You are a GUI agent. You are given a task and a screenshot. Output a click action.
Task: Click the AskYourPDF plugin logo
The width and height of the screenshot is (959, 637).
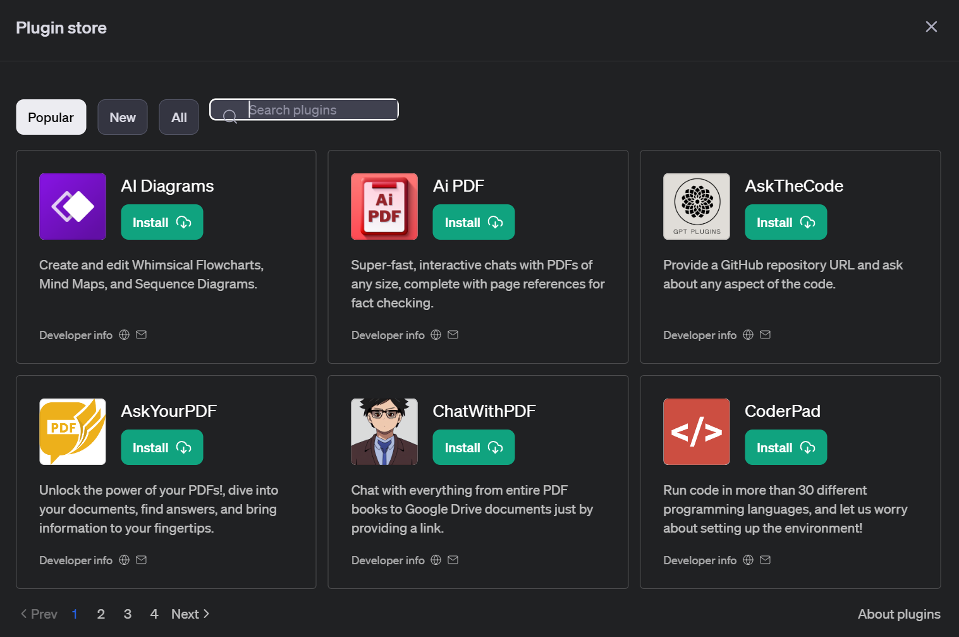click(x=73, y=431)
